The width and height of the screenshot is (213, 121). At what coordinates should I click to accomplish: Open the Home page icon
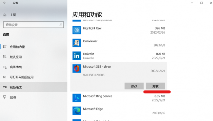pos(5,15)
